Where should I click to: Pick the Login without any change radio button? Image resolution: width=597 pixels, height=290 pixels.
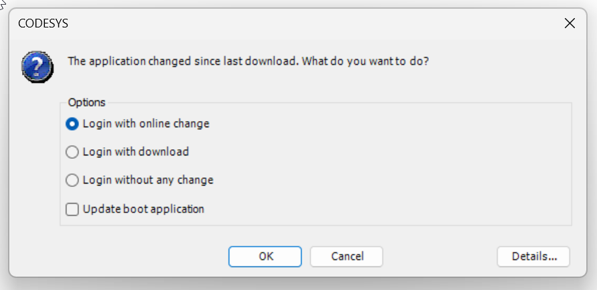72,180
